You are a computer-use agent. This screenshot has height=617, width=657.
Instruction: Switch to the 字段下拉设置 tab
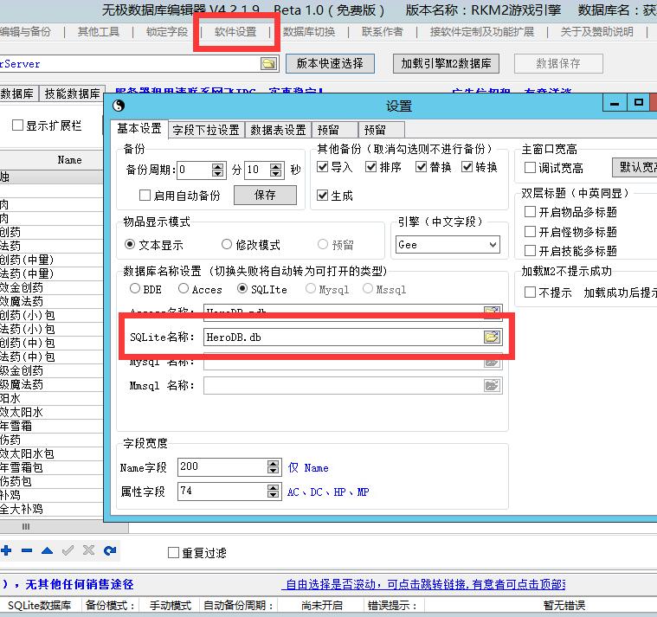point(206,130)
